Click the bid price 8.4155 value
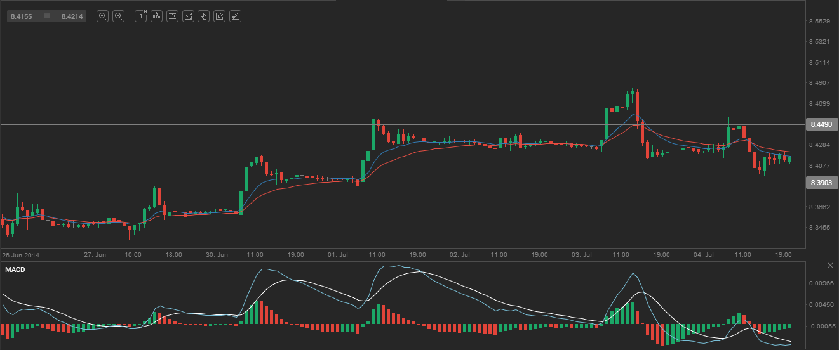This screenshot has width=839, height=350. [x=22, y=16]
